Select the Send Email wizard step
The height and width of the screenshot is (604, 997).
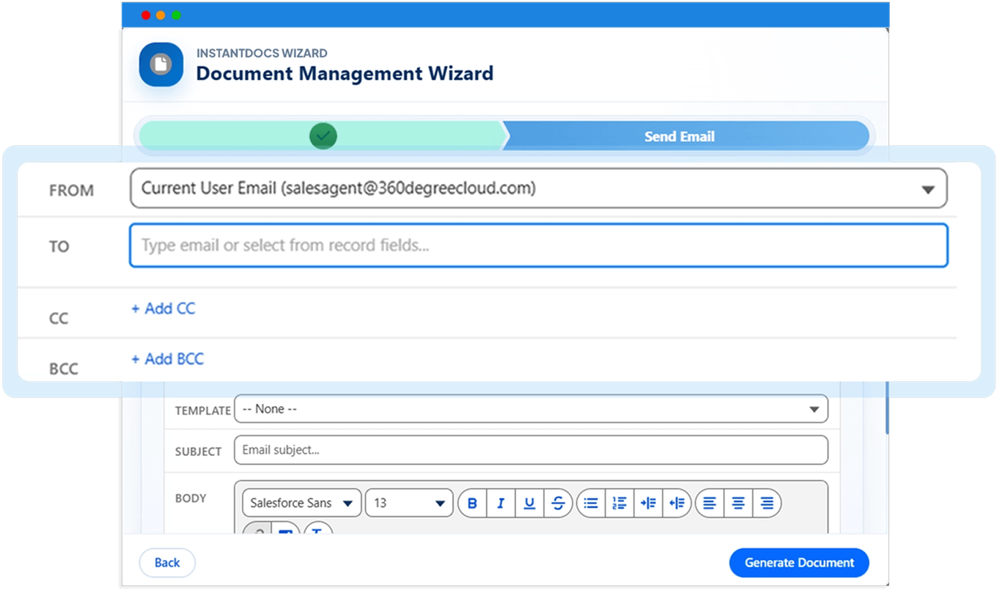click(x=686, y=136)
